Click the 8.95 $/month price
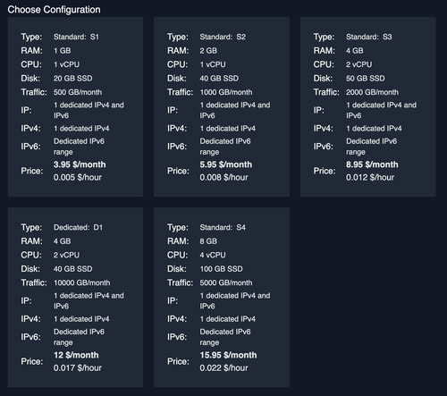 click(x=372, y=164)
